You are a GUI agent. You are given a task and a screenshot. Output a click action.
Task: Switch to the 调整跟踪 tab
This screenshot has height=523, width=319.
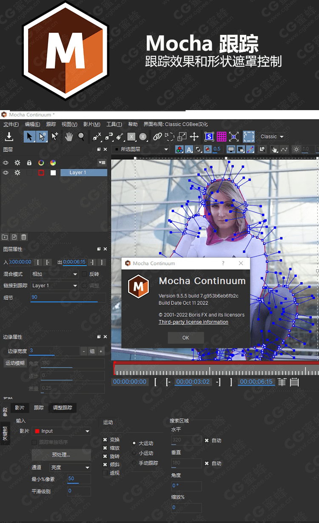[x=63, y=407]
